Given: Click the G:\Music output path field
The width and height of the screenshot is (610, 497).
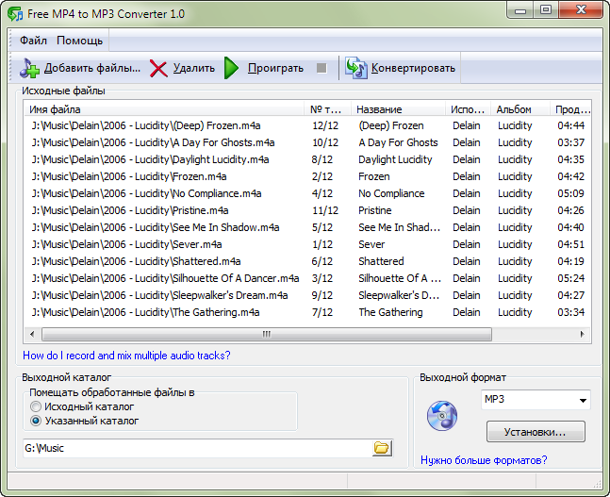Looking at the screenshot, I should coord(198,448).
